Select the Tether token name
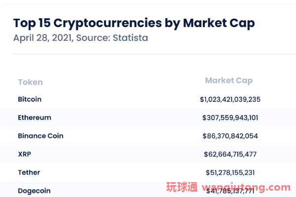 click(29, 172)
